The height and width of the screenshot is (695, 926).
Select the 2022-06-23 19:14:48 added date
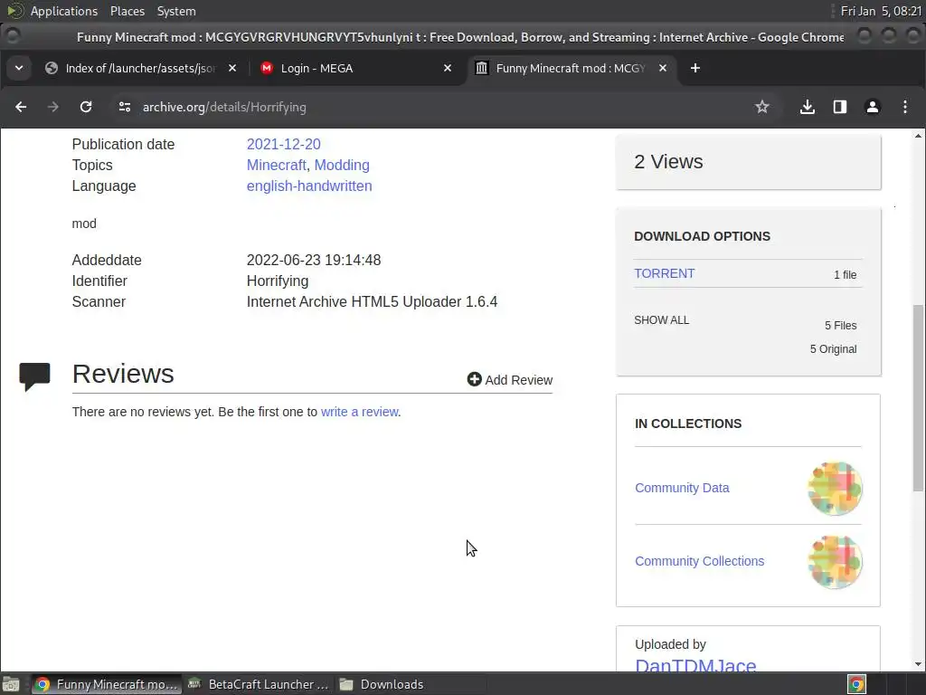click(x=314, y=260)
